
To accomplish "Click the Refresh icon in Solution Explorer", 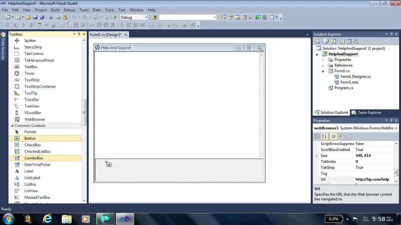I will click(333, 41).
